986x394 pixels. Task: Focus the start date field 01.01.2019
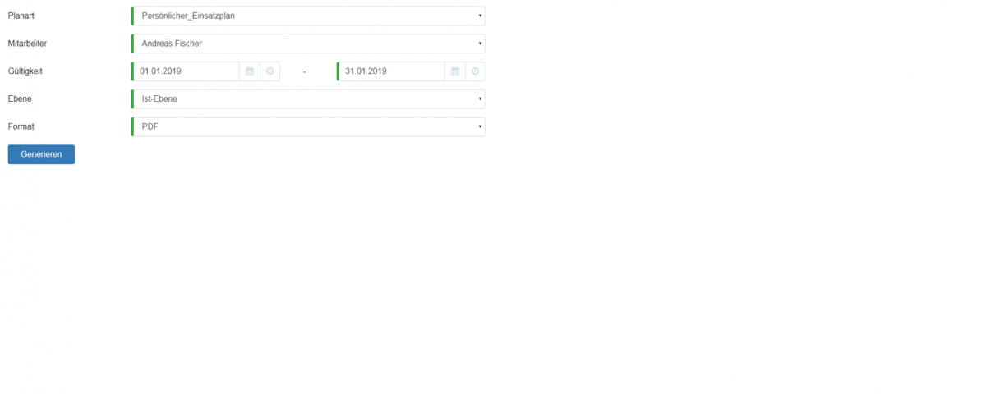point(186,71)
